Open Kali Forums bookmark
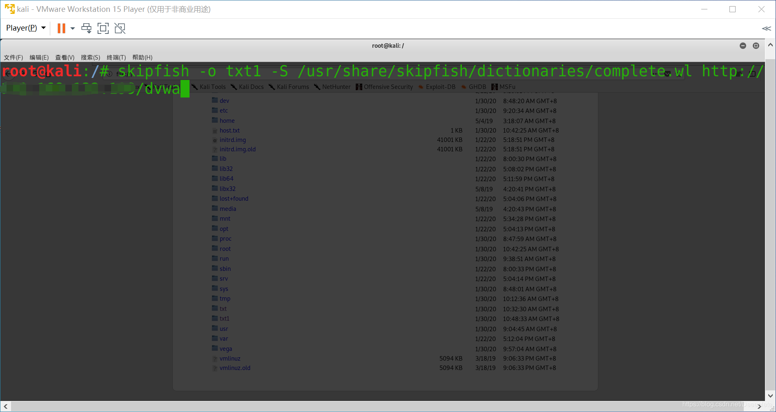The image size is (776, 412). pos(289,87)
